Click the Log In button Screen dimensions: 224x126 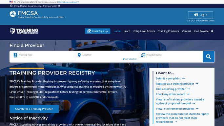(200, 15)
